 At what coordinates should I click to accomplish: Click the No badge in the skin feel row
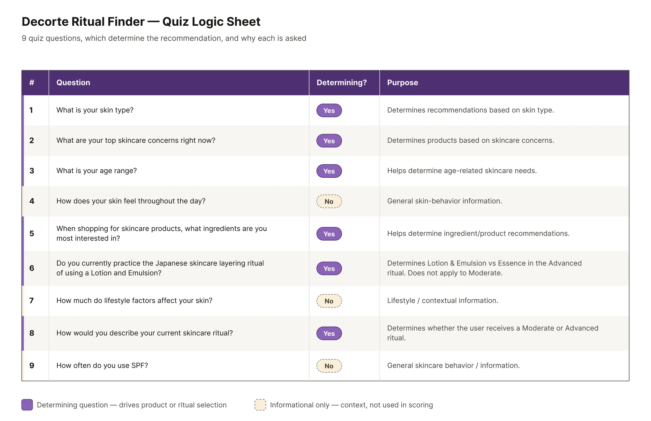pyautogui.click(x=329, y=201)
